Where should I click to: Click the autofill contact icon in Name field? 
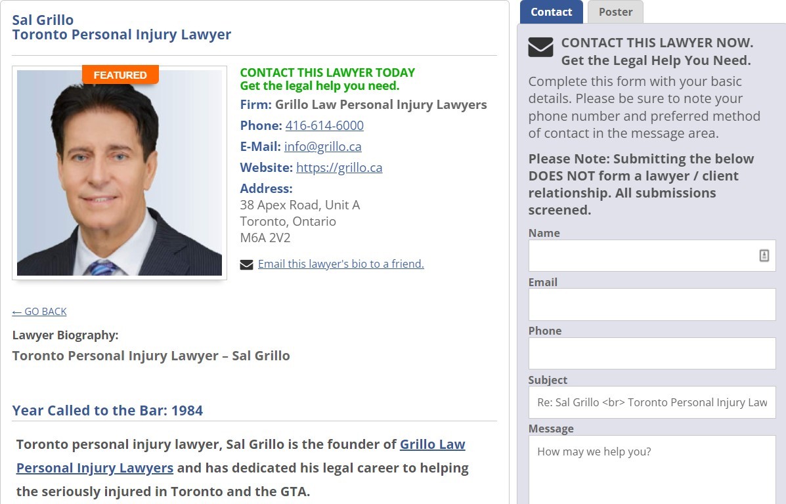(x=764, y=255)
